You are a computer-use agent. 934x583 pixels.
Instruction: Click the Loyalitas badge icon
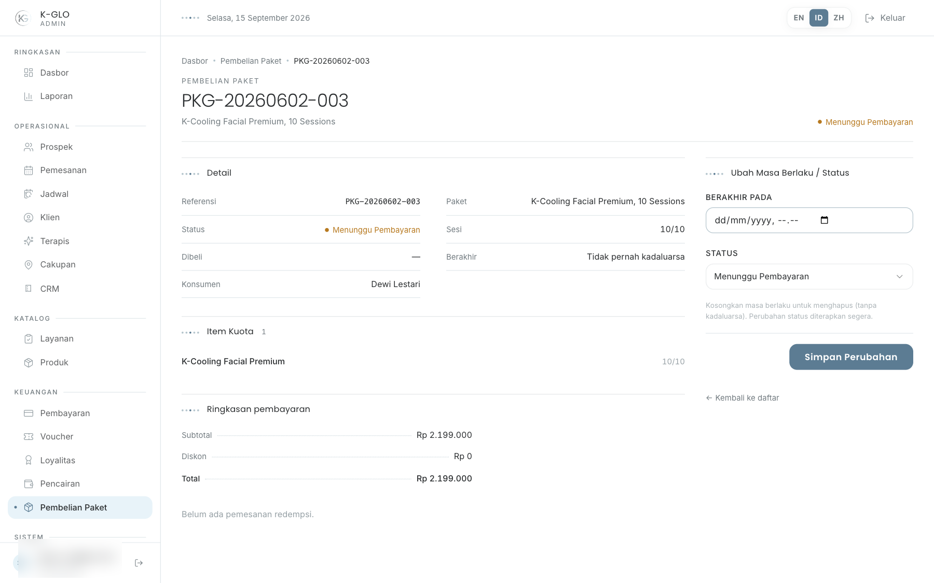tap(29, 460)
